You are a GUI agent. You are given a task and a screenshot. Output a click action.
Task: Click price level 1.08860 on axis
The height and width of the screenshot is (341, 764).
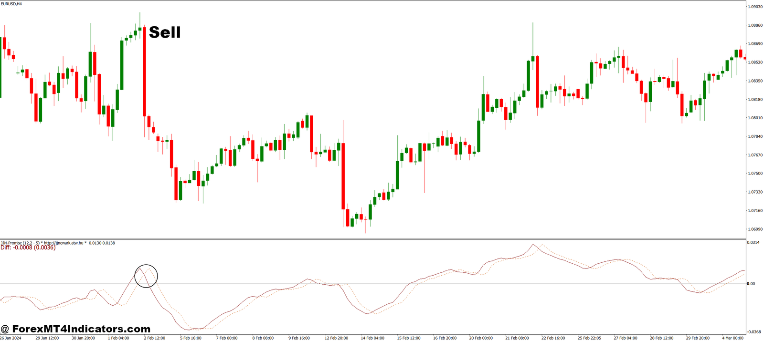coord(755,25)
